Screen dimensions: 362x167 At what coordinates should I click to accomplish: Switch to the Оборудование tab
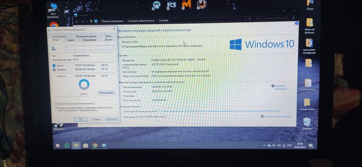tap(89, 40)
